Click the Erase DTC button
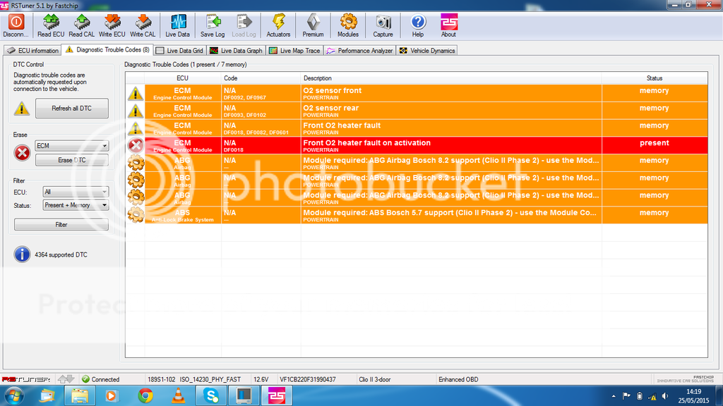This screenshot has width=723, height=406. [71, 160]
